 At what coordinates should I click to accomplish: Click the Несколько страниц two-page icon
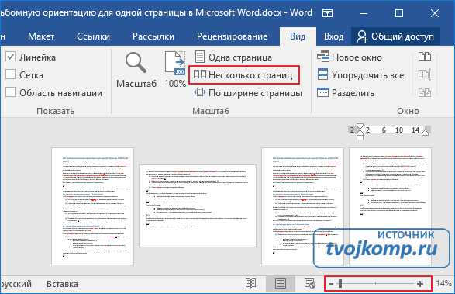coord(200,74)
